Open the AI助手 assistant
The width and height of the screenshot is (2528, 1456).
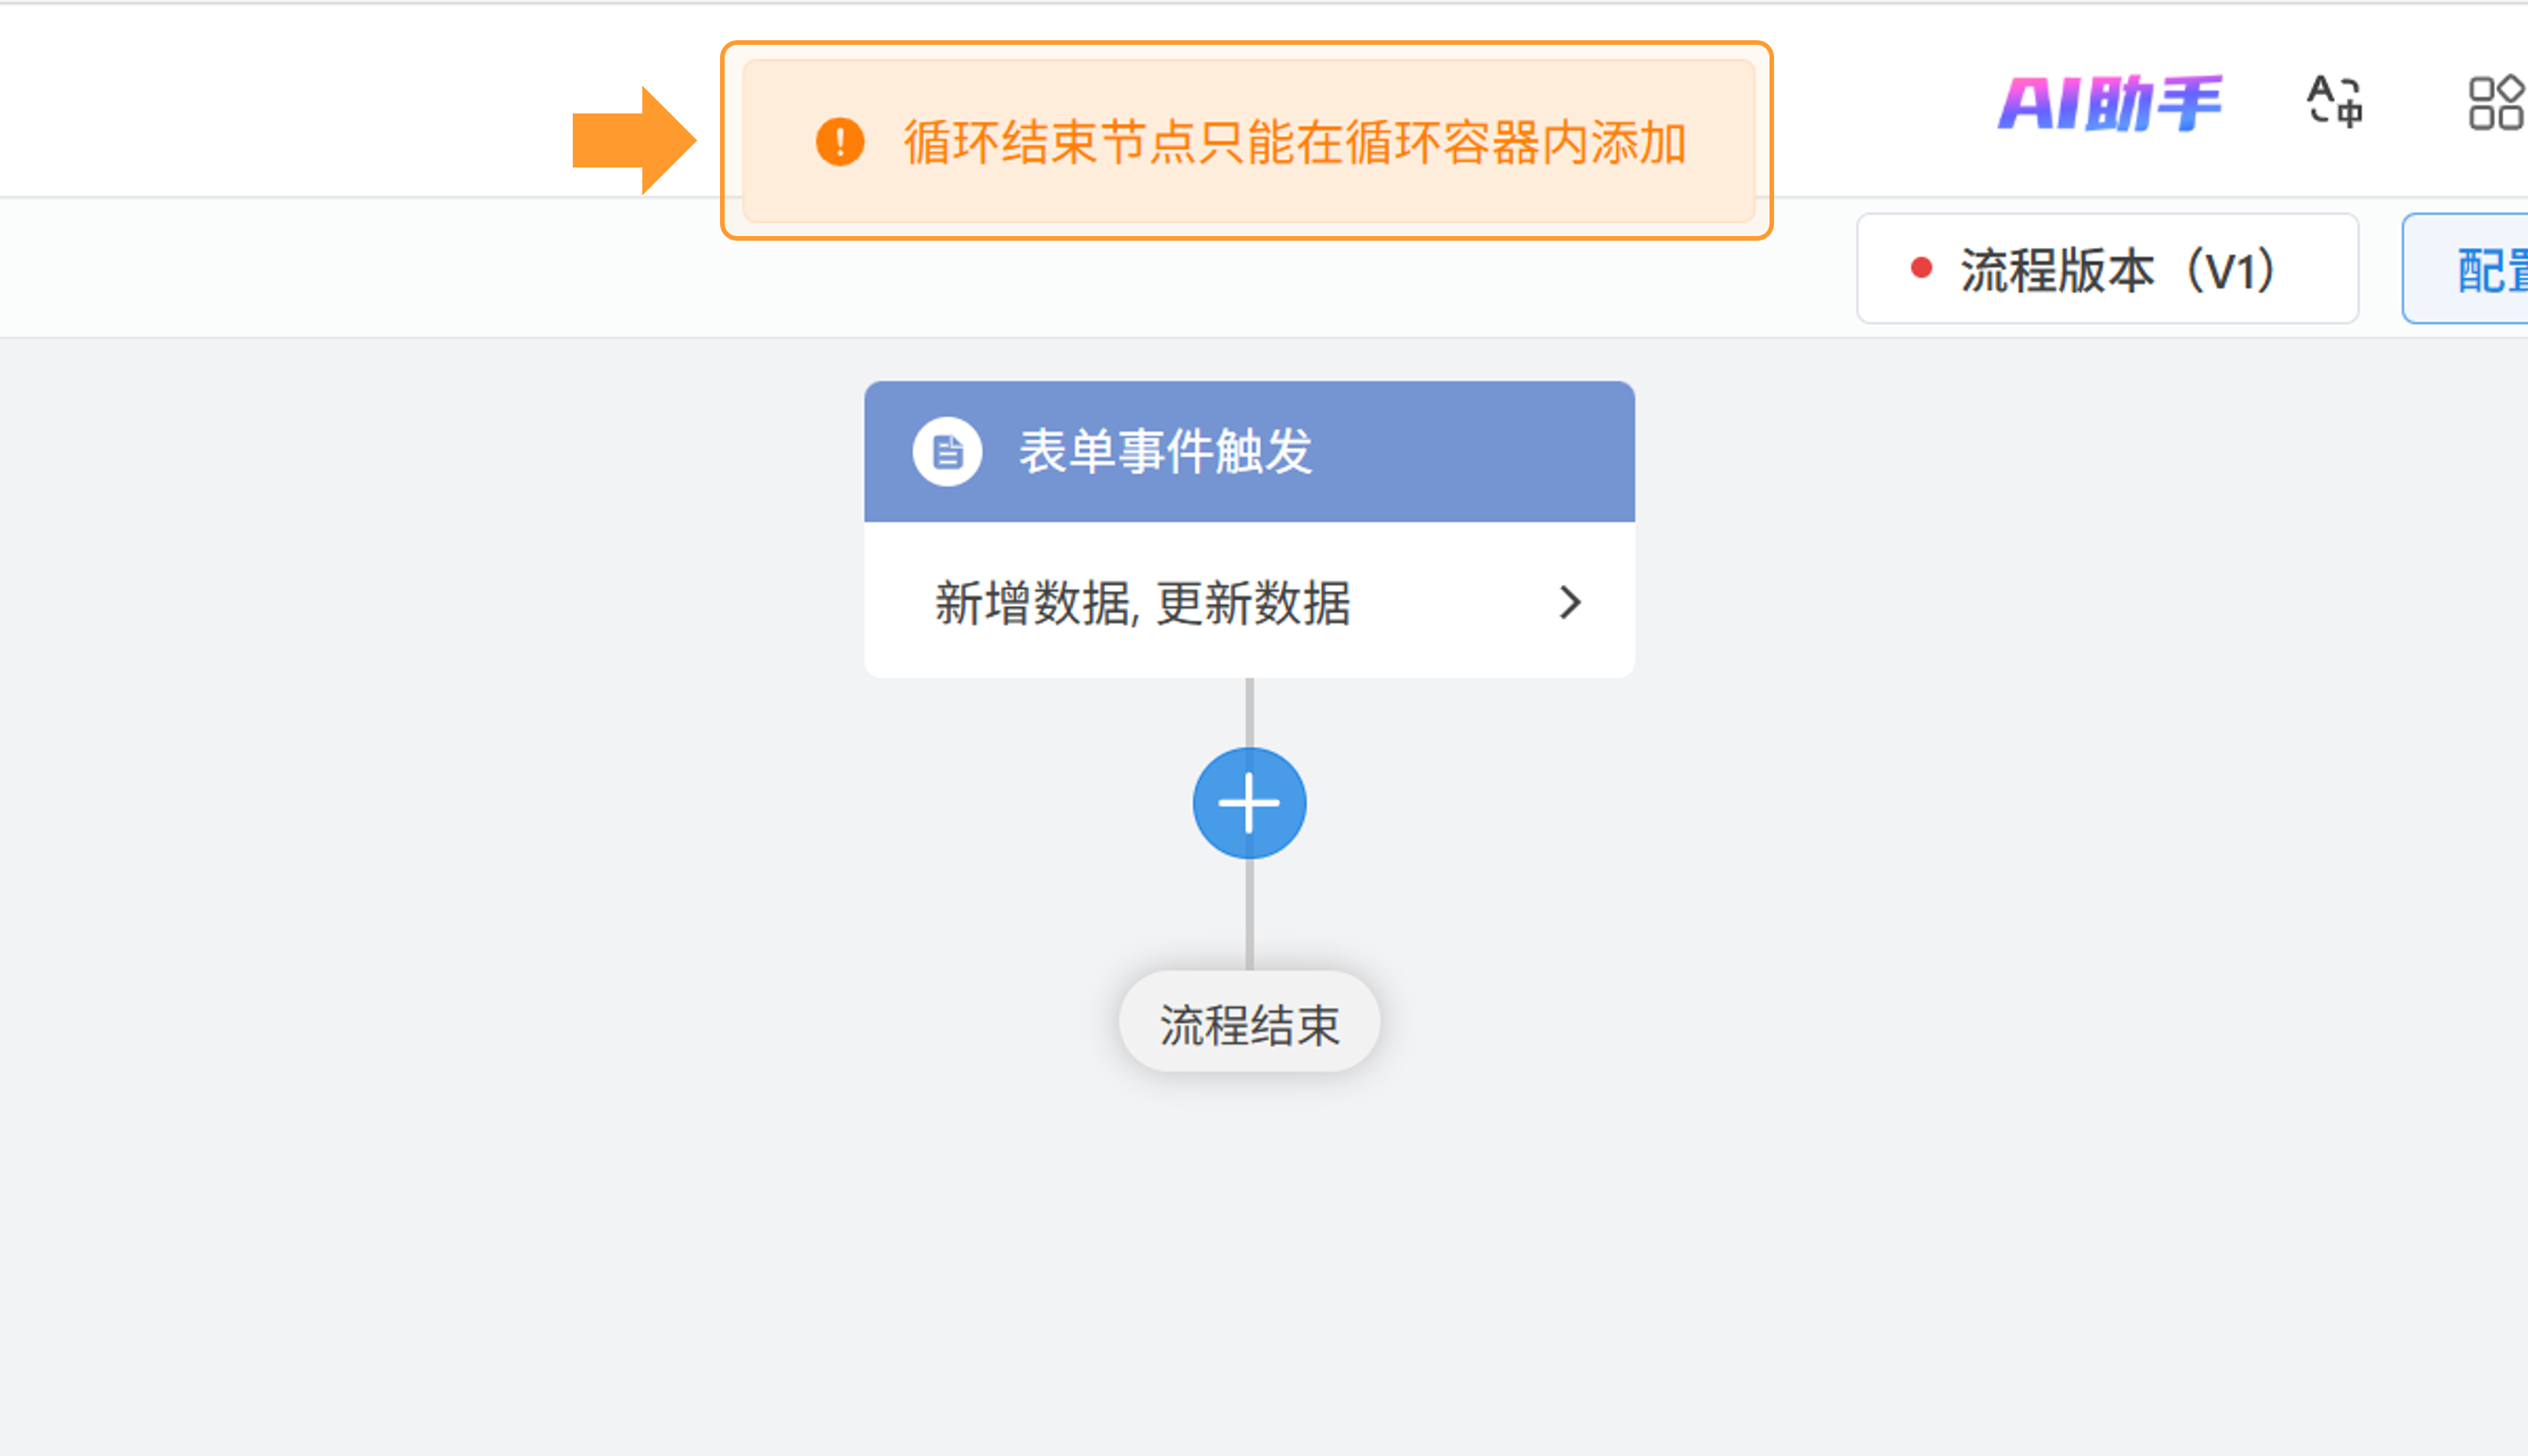click(x=2109, y=103)
